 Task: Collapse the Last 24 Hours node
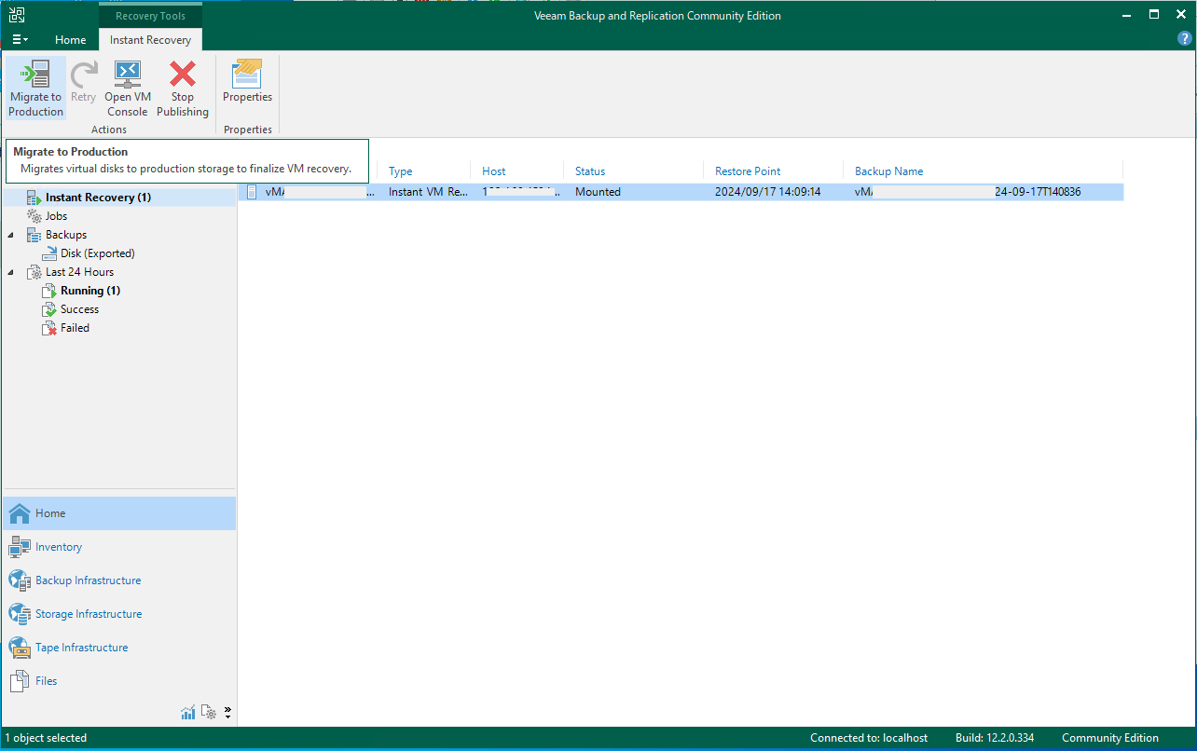(11, 272)
